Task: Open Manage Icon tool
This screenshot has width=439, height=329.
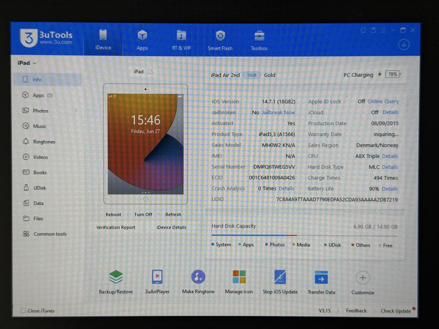Action: point(239,282)
